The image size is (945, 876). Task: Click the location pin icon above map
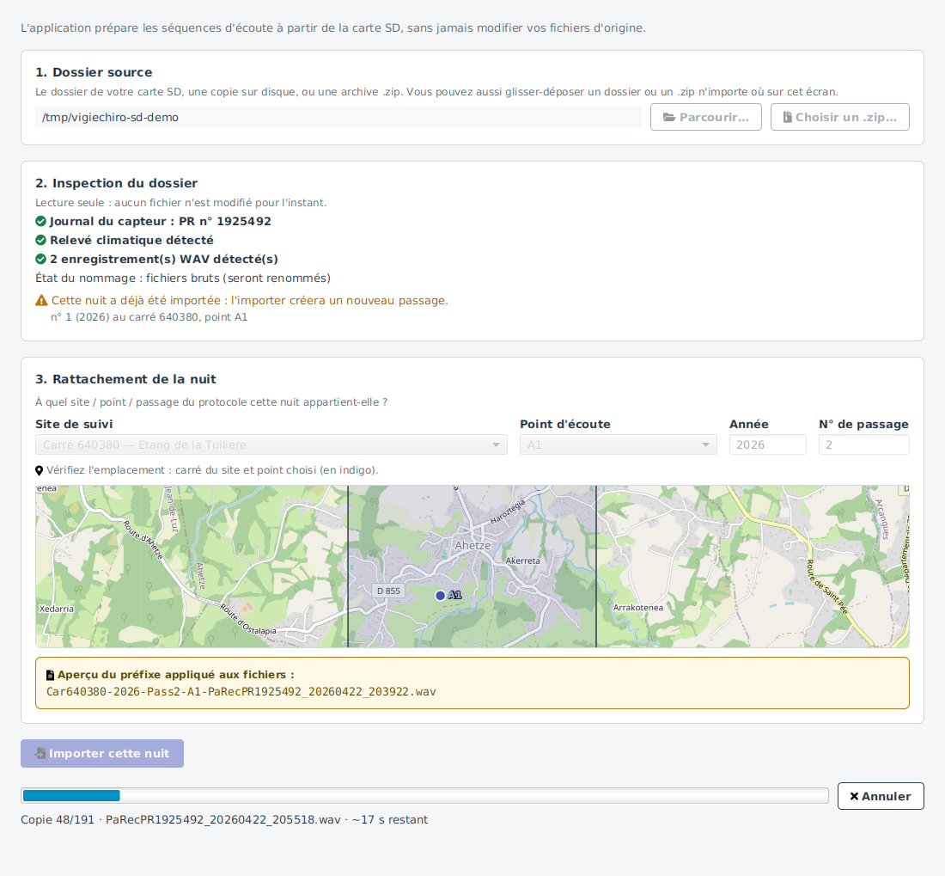(40, 470)
